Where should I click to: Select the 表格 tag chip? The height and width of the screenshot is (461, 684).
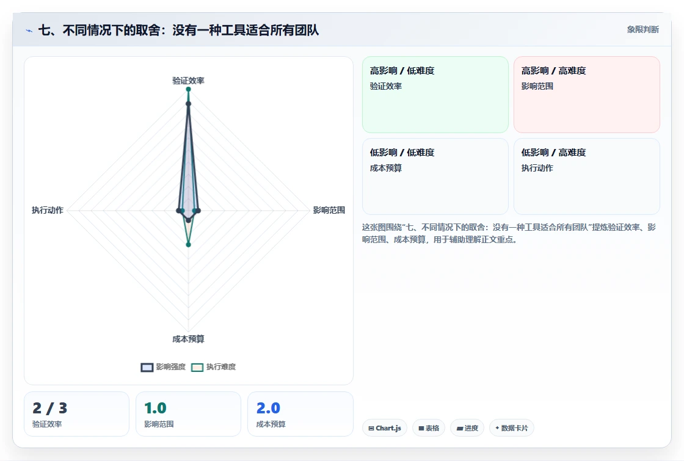pyautogui.click(x=428, y=428)
